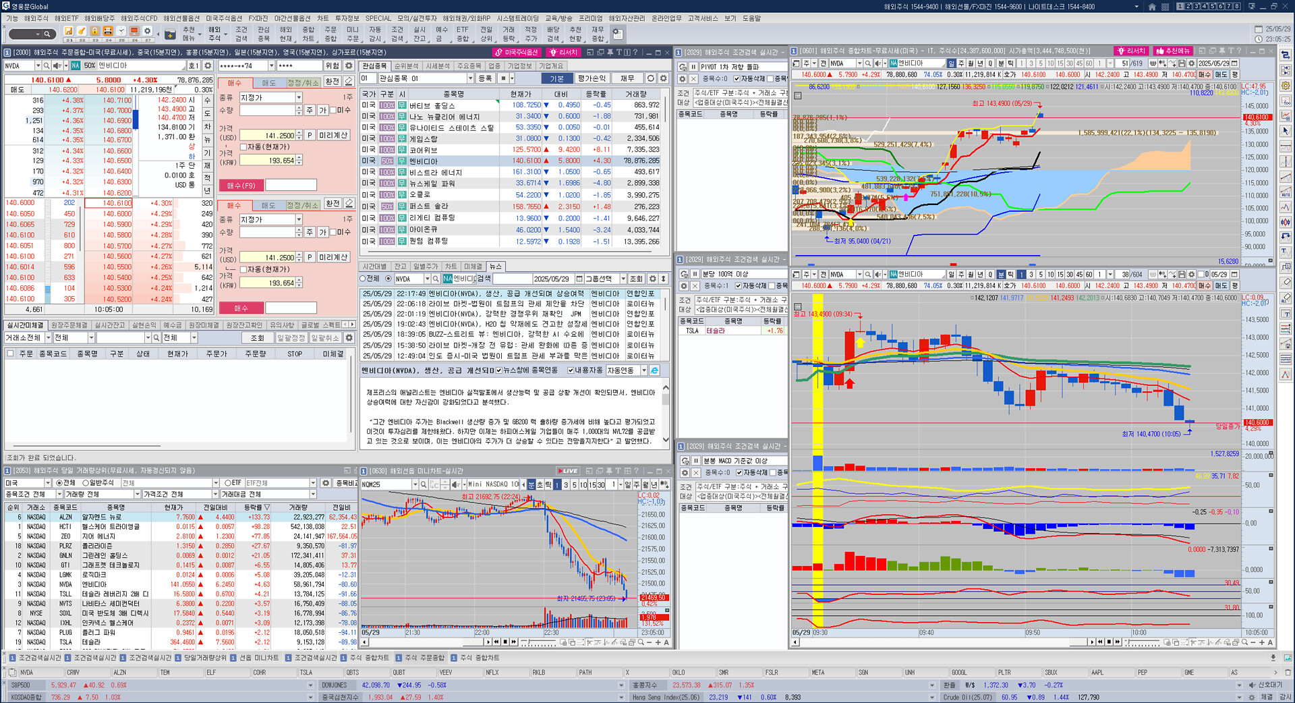
Task: Click the magnifier beside NVDA in news panel
Action: 436,279
